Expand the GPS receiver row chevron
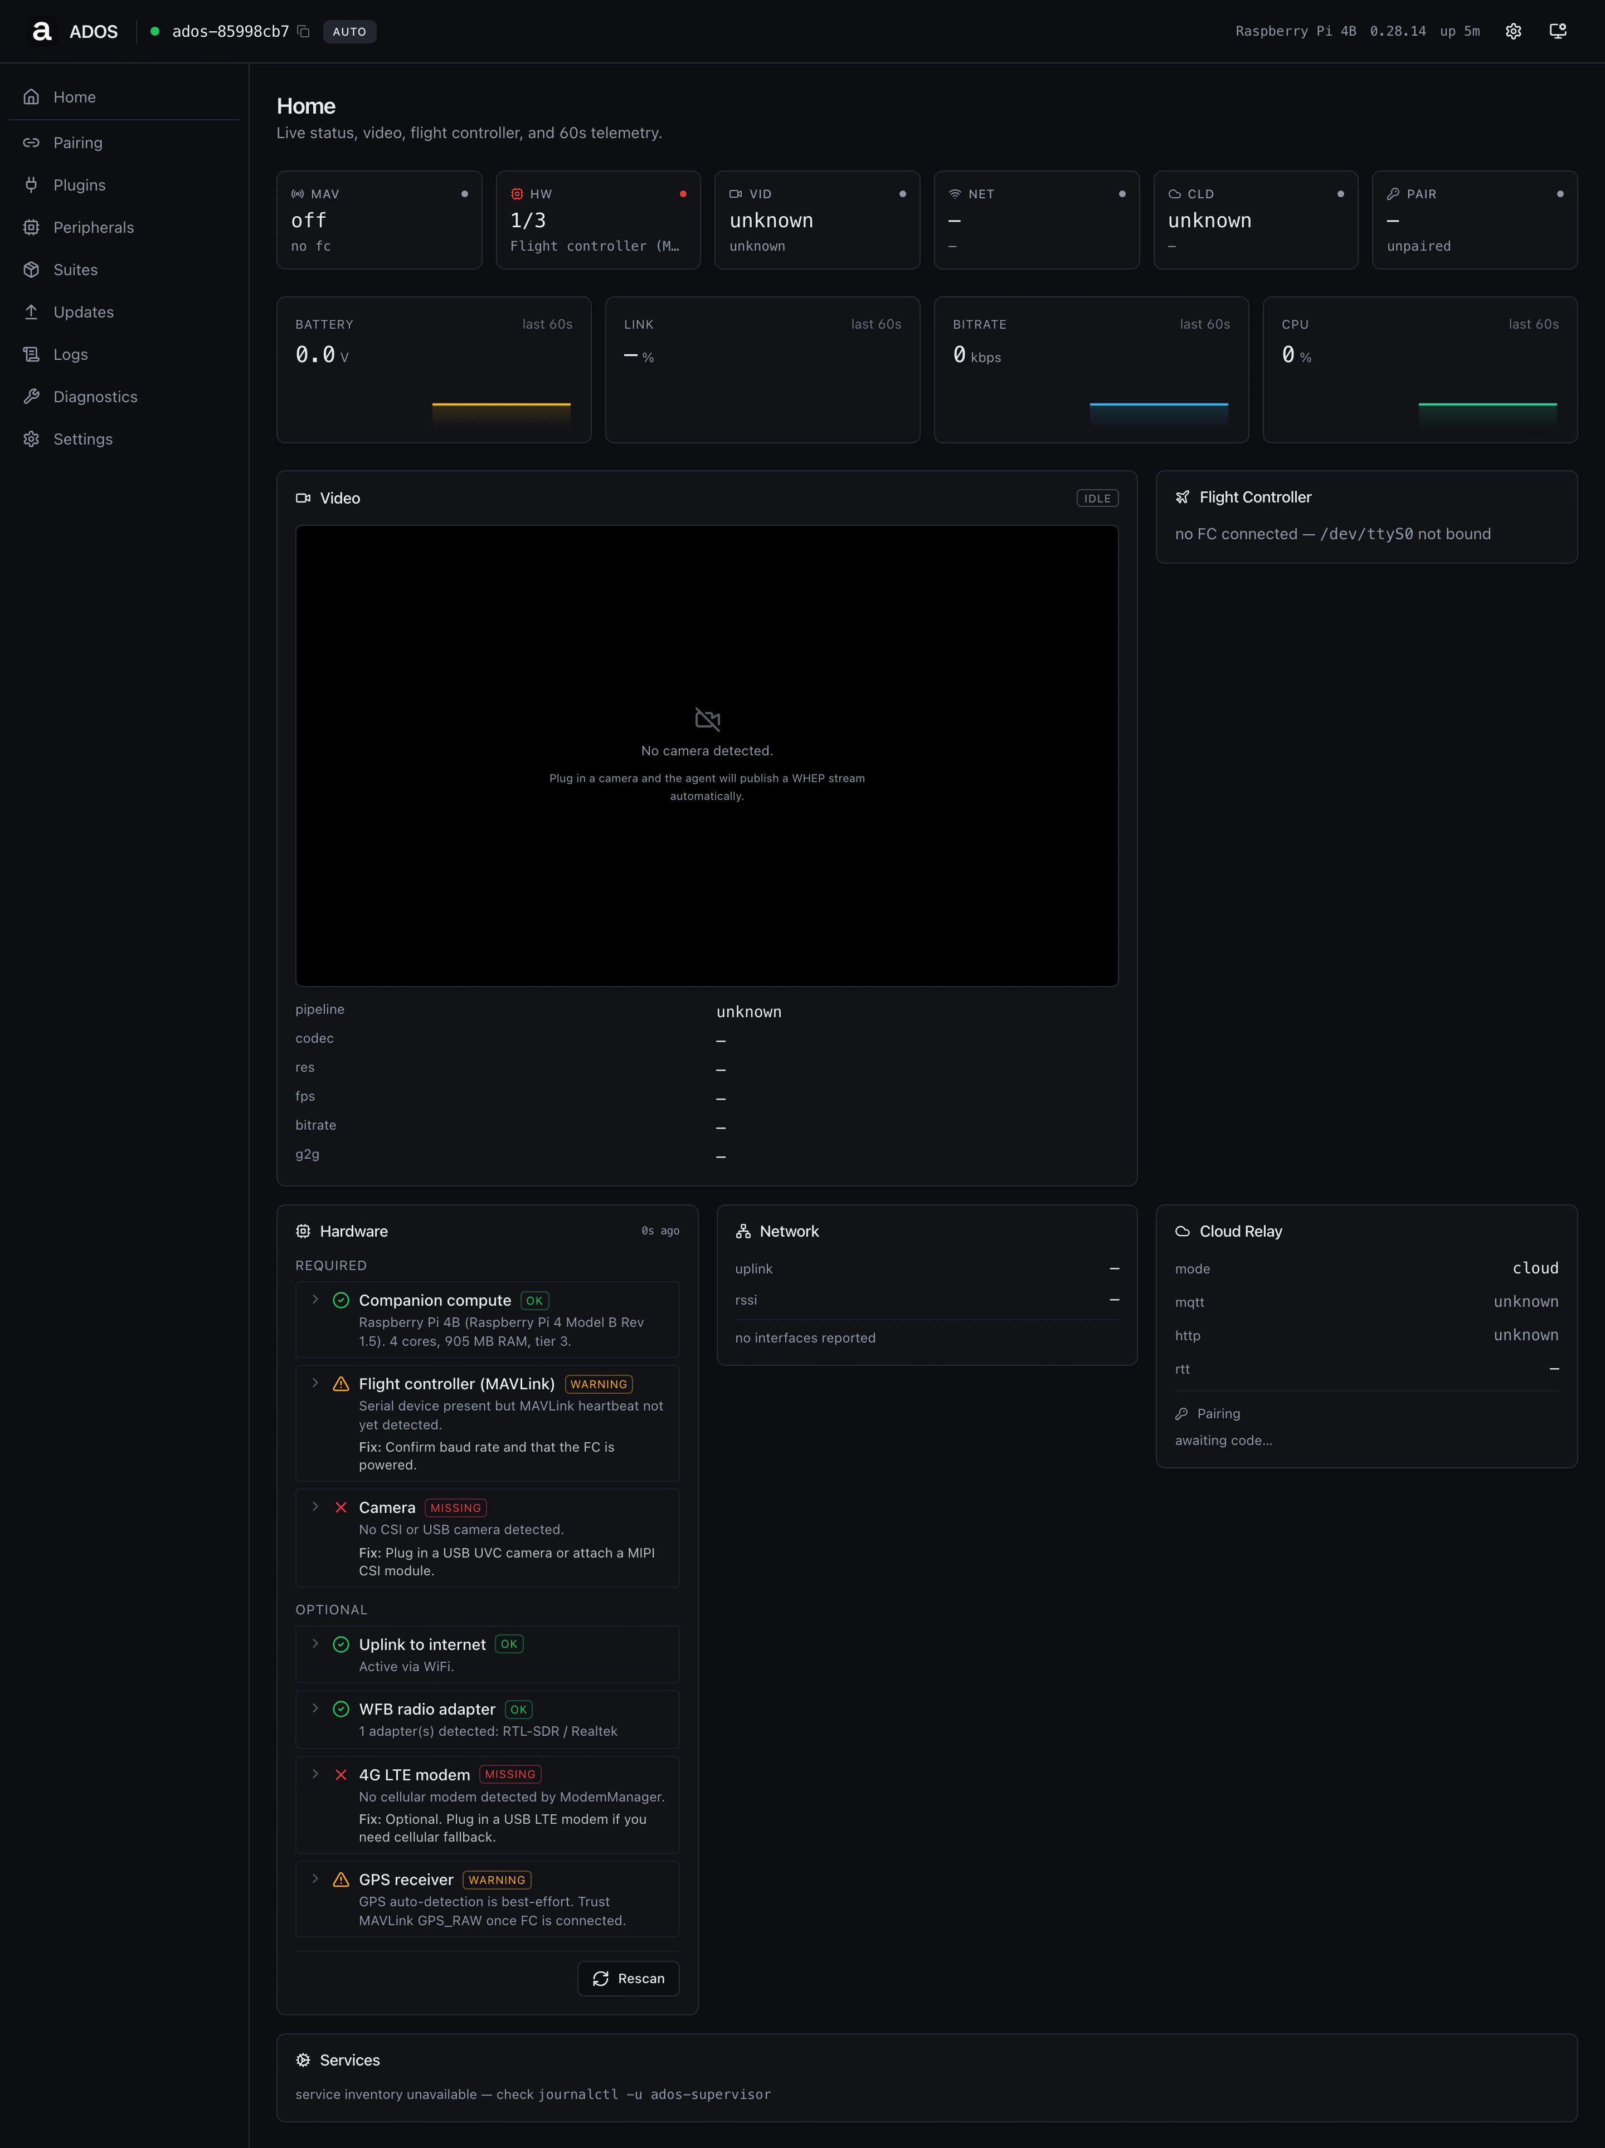This screenshot has height=2148, width=1605. 315,1879
